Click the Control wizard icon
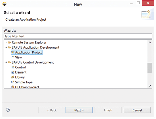Image resolution: width=156 pixels, height=119 pixels. 13,67
